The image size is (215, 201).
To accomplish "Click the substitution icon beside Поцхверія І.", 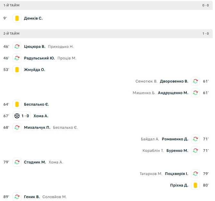I will pos(195,174).
